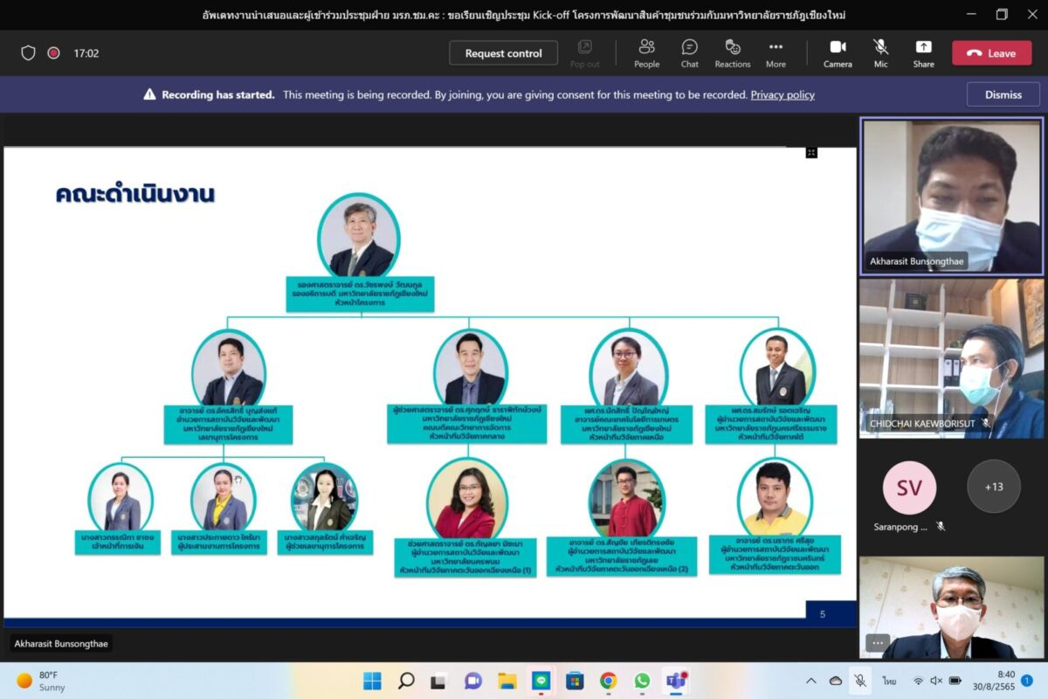Click the slide fullscreen expand icon
Screen dimensions: 1048x699
[x=811, y=153]
